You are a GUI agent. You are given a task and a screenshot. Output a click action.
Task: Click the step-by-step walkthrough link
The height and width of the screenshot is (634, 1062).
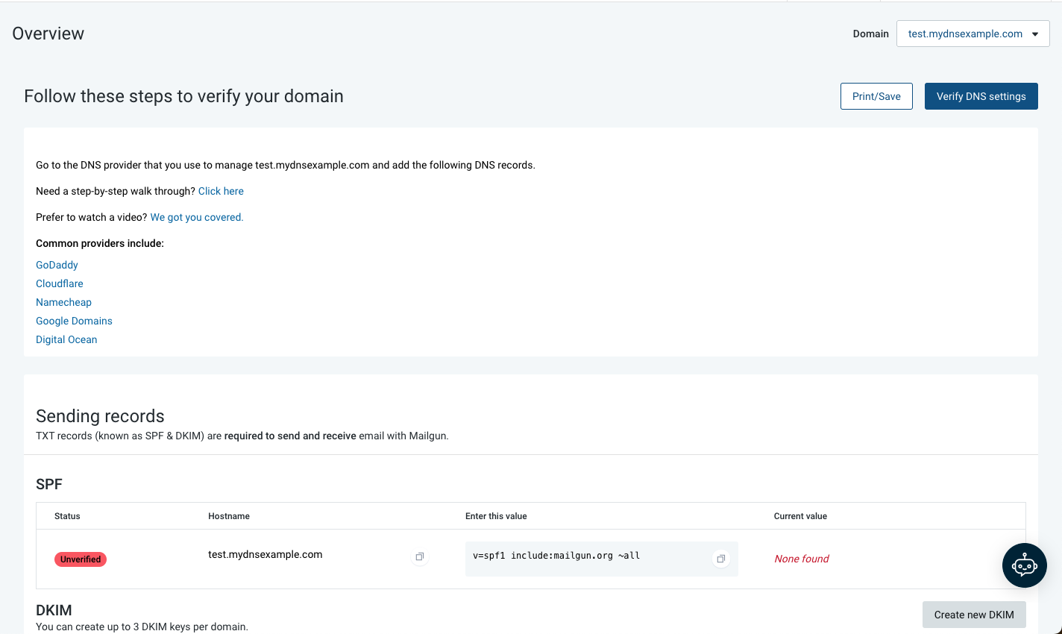point(221,191)
